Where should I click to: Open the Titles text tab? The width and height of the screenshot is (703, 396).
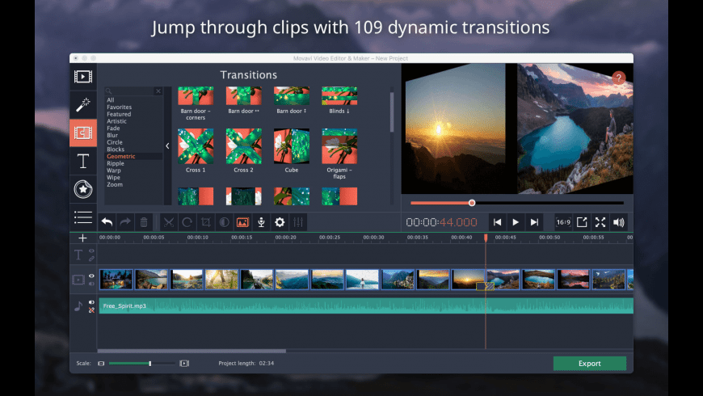82,161
